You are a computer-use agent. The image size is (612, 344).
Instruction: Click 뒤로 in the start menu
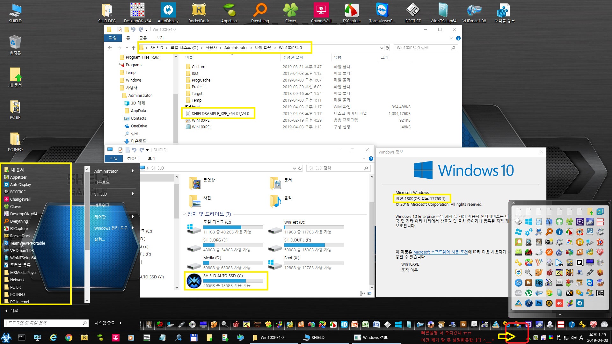pyautogui.click(x=12, y=311)
